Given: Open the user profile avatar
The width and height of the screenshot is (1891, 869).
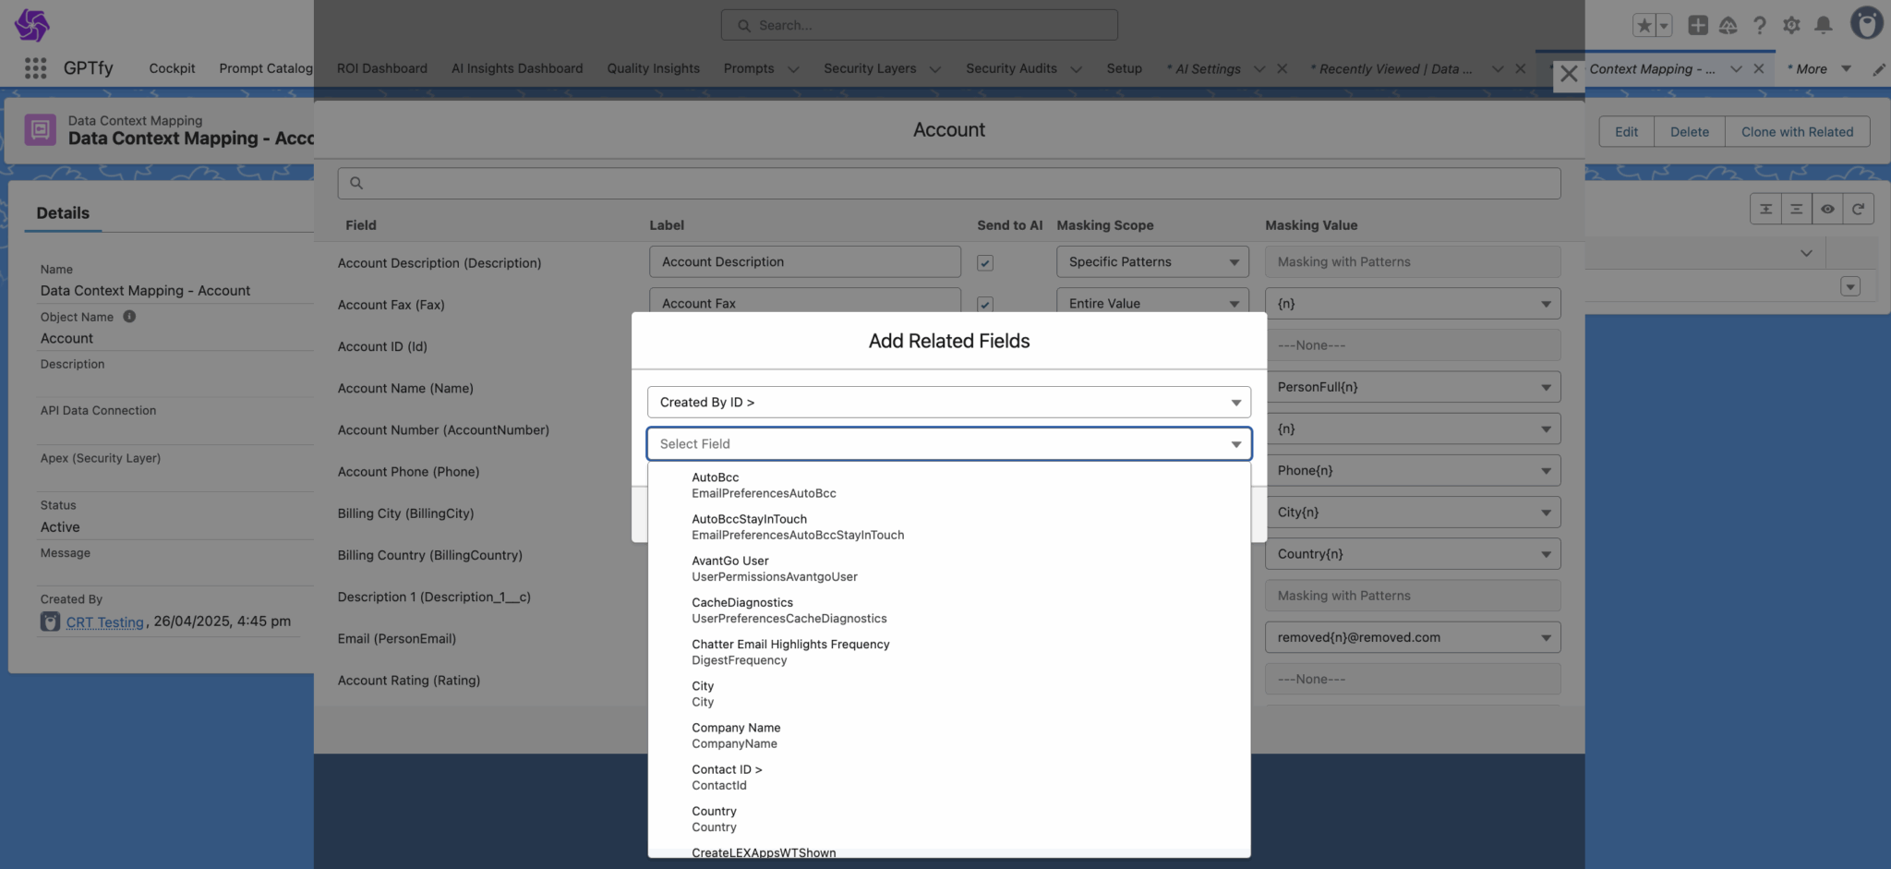Looking at the screenshot, I should (x=1866, y=23).
